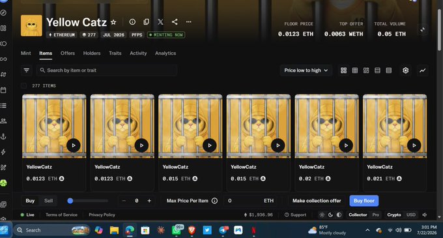Open the Analytics tab
The width and height of the screenshot is (443, 238).
pyautogui.click(x=165, y=53)
